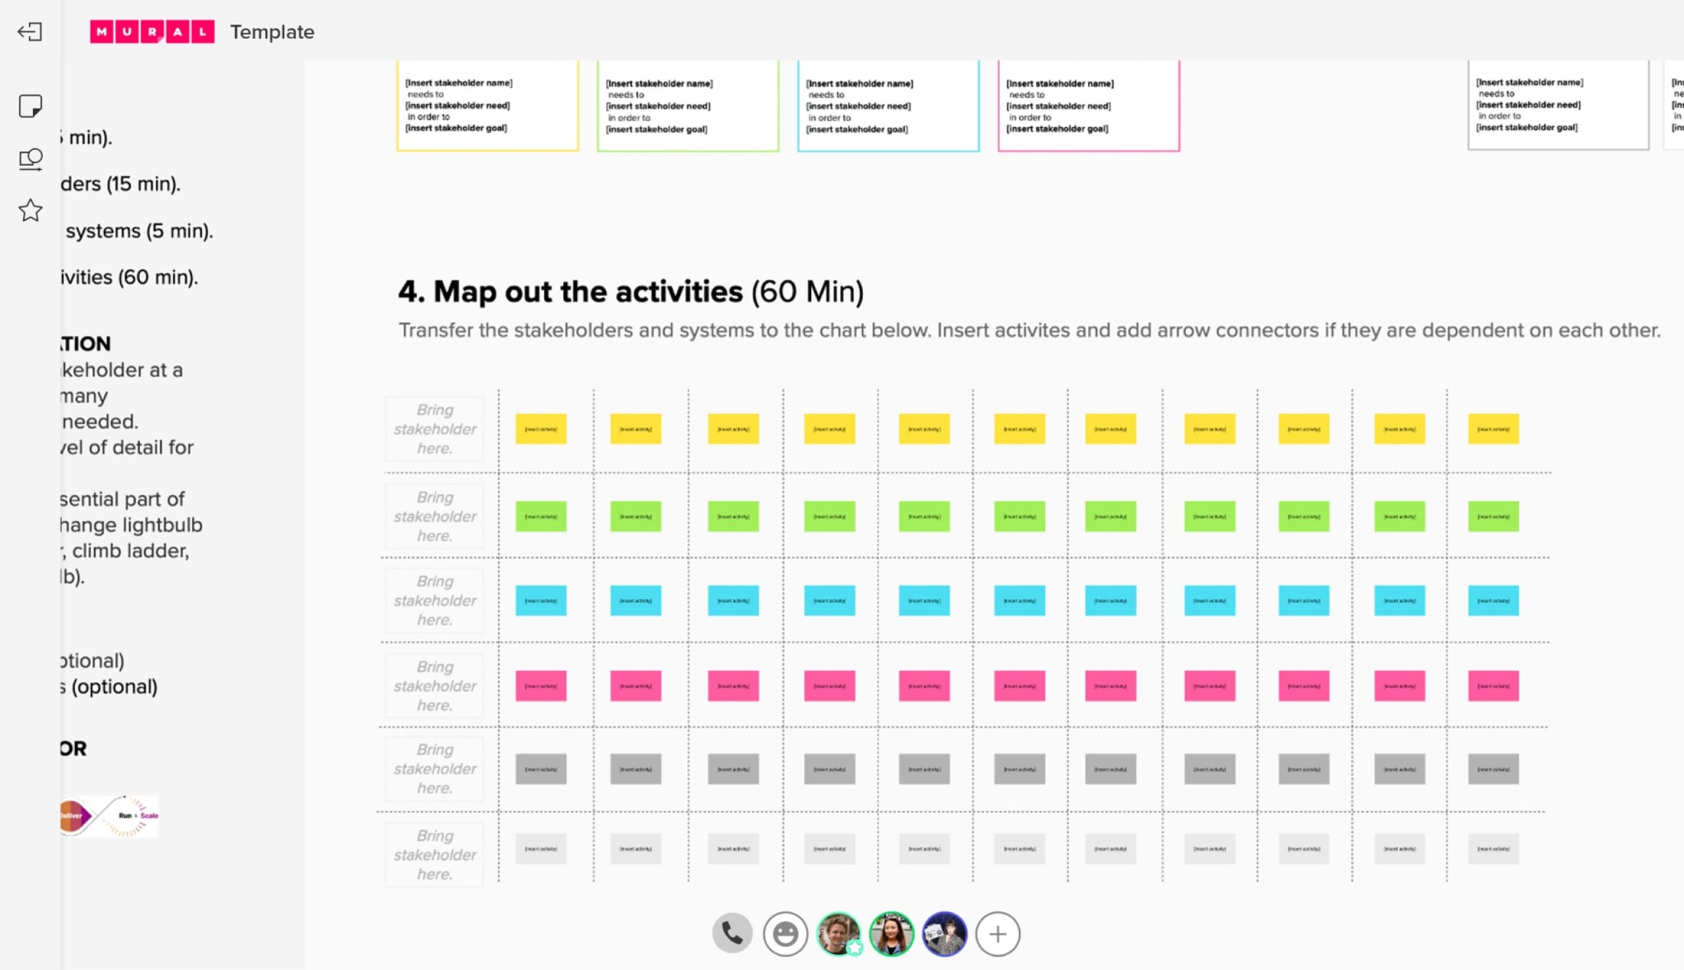Select a pink insert activity sticky note

541,685
